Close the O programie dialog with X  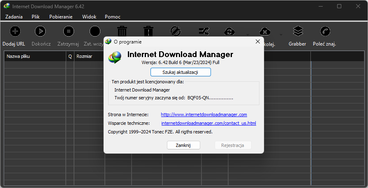point(258,42)
